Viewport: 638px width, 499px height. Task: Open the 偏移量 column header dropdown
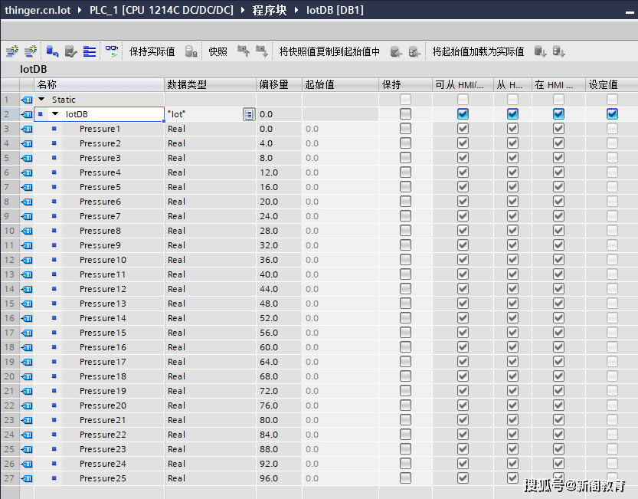[x=278, y=84]
